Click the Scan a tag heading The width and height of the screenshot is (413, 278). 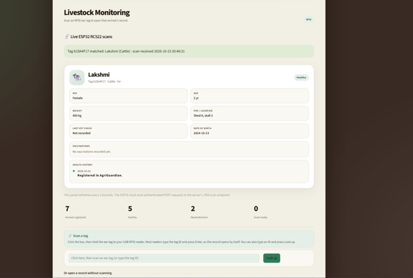pyautogui.click(x=80, y=236)
